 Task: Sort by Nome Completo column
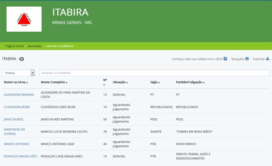(54, 82)
